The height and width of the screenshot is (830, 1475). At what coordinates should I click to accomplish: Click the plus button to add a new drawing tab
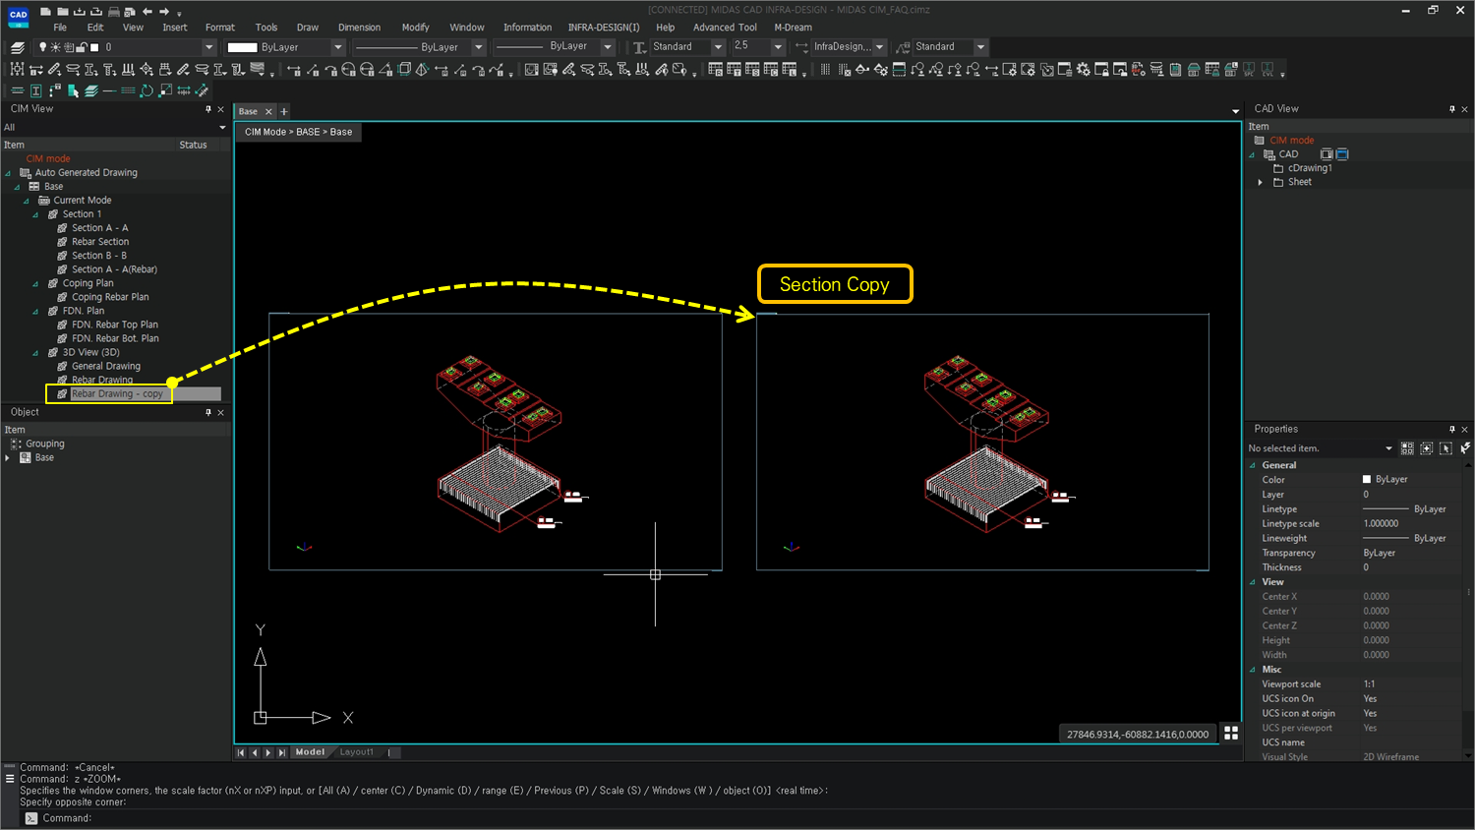click(283, 111)
